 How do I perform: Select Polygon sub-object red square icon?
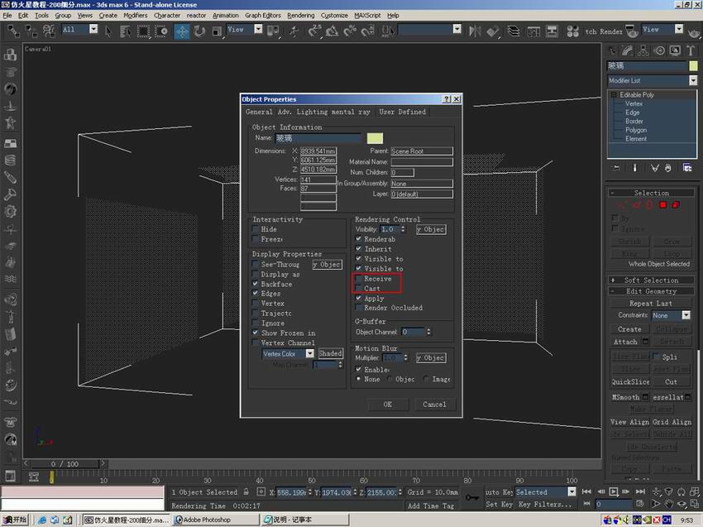click(x=662, y=204)
